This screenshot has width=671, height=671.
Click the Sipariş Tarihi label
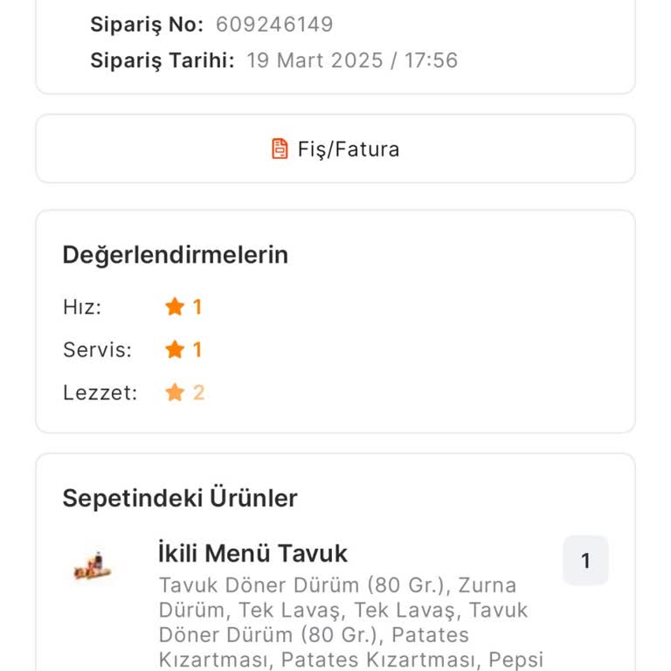pyautogui.click(x=163, y=60)
